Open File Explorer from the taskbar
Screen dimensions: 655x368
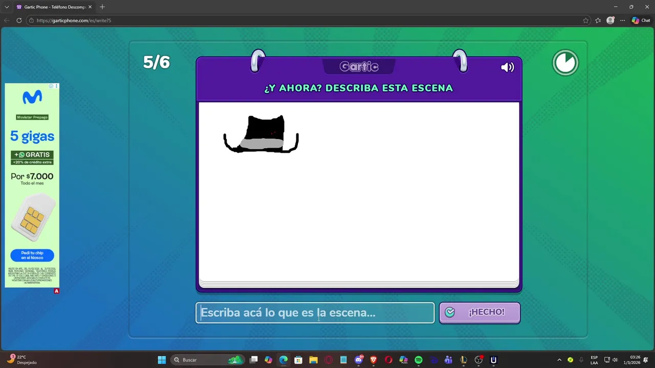313,360
